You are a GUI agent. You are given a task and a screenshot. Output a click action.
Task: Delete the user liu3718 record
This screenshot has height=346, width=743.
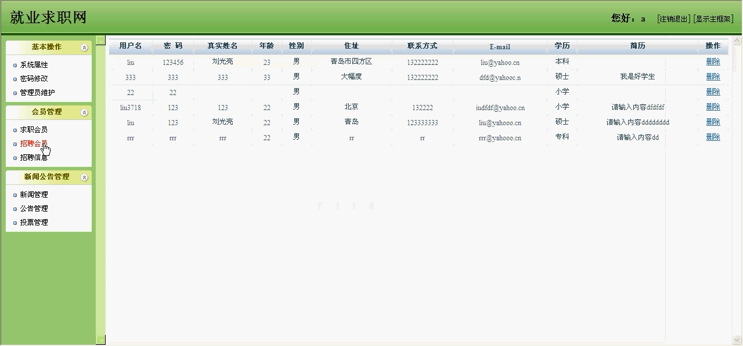[713, 107]
